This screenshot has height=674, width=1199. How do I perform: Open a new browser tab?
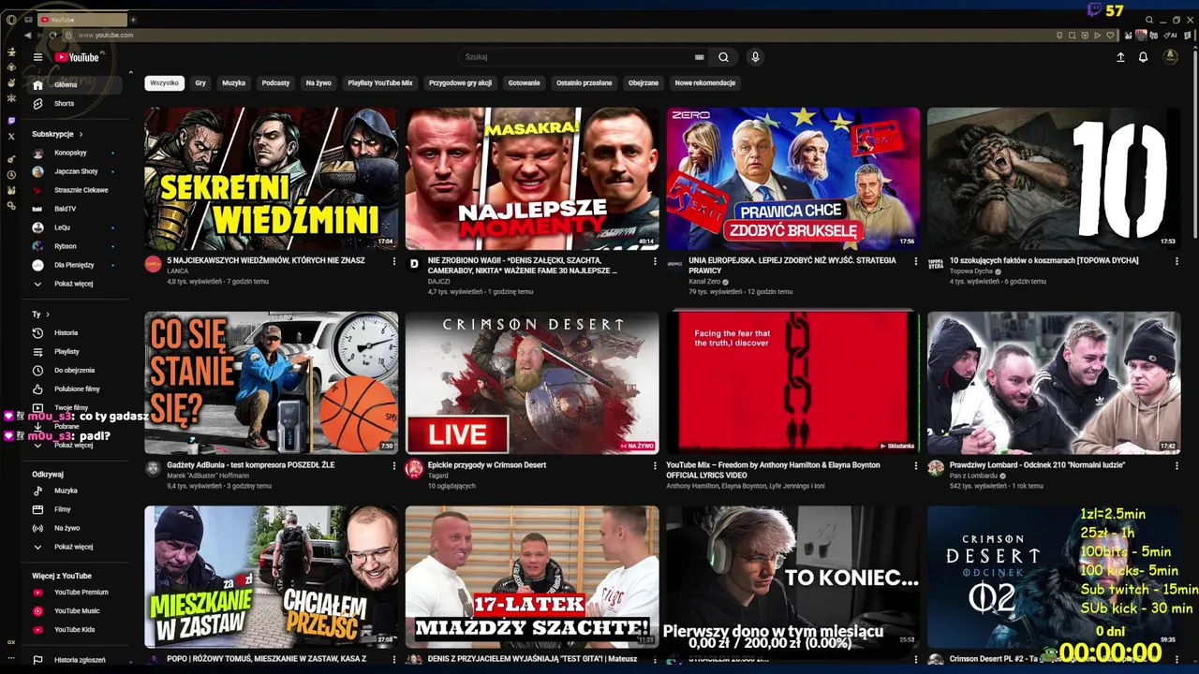[133, 20]
